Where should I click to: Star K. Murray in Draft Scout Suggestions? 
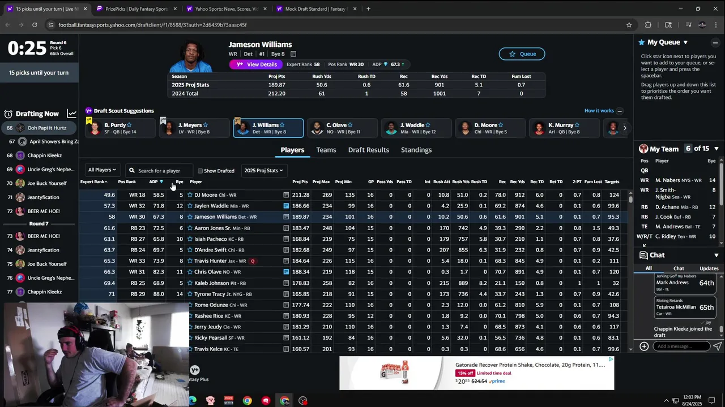click(x=577, y=125)
